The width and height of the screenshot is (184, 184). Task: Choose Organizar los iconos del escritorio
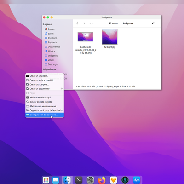45,110
